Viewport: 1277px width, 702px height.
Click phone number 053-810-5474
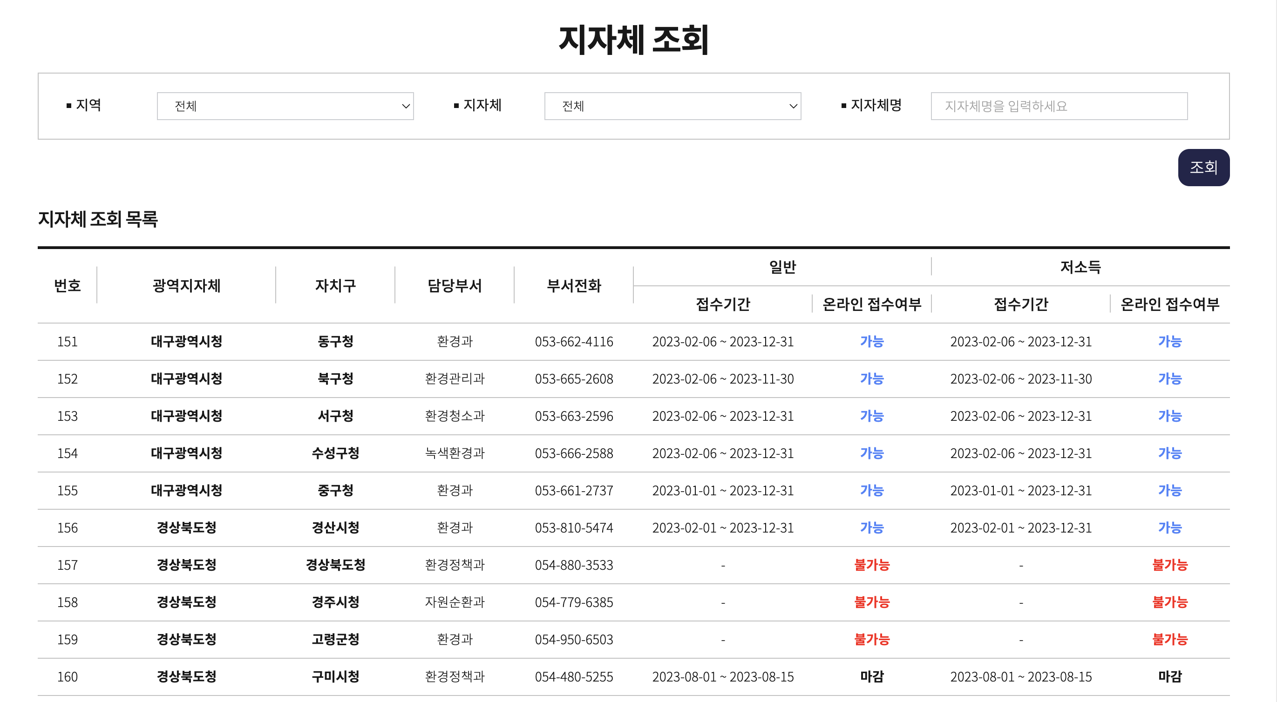[574, 527]
